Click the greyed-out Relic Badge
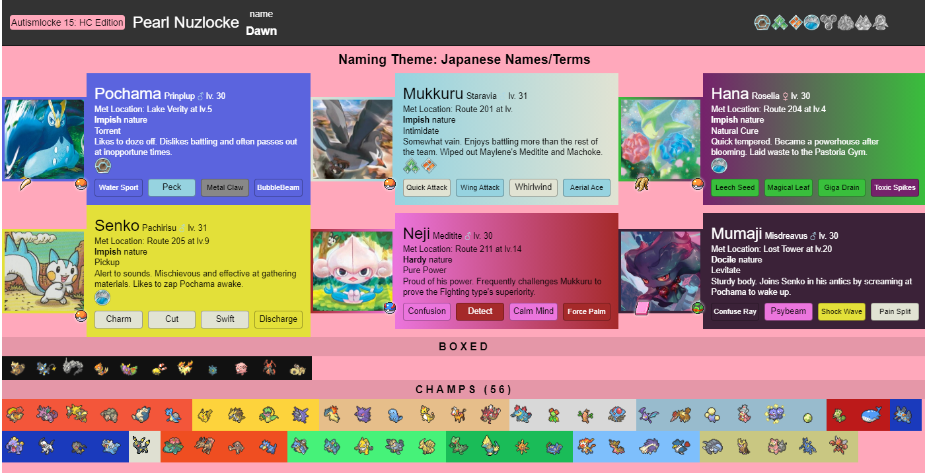Viewport: 925px width, 473px height. coord(829,22)
